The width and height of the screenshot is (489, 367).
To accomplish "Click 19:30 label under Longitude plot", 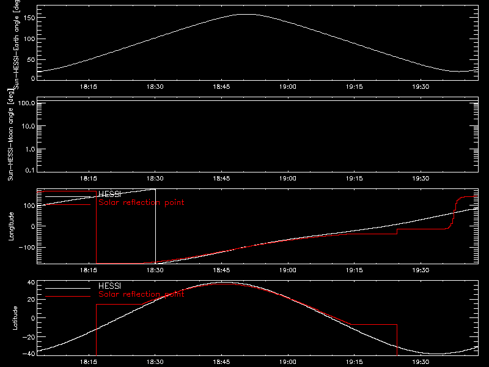I will [421, 270].
